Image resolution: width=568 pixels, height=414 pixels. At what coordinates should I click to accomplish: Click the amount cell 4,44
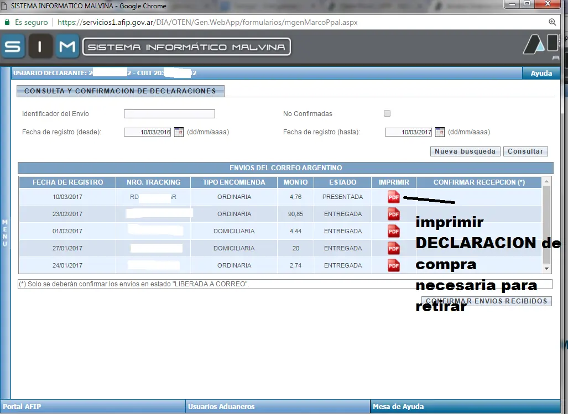point(295,231)
